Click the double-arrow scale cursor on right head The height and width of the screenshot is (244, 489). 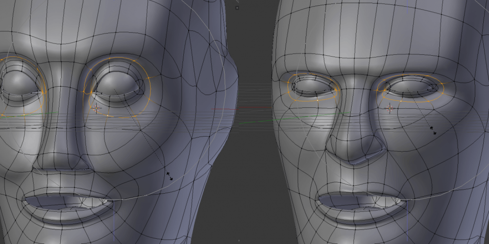point(434,130)
